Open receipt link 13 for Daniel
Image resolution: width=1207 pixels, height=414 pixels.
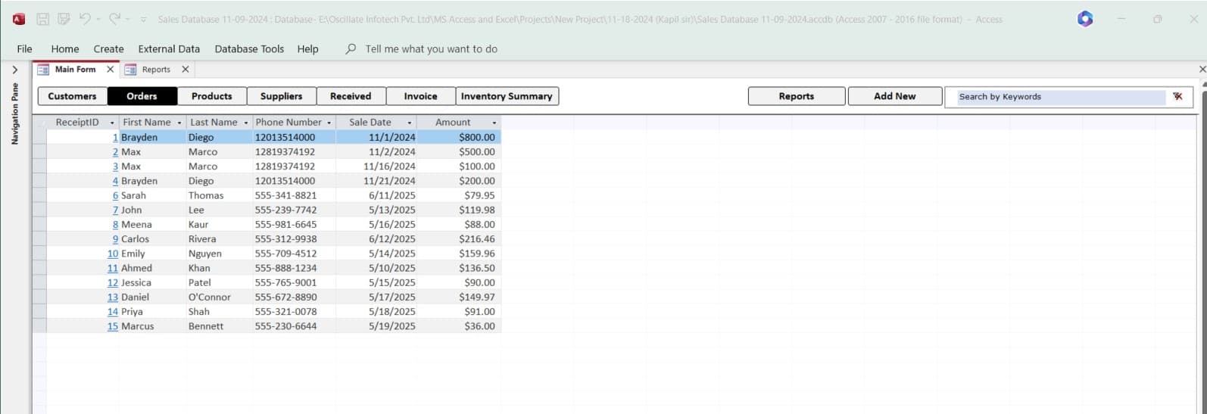pos(113,297)
